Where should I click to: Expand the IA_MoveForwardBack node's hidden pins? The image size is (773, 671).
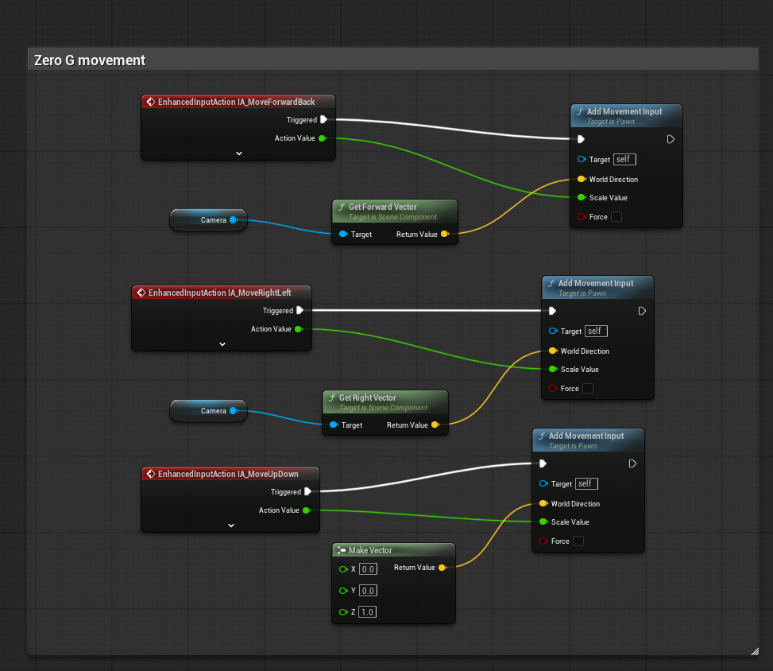pyautogui.click(x=238, y=153)
